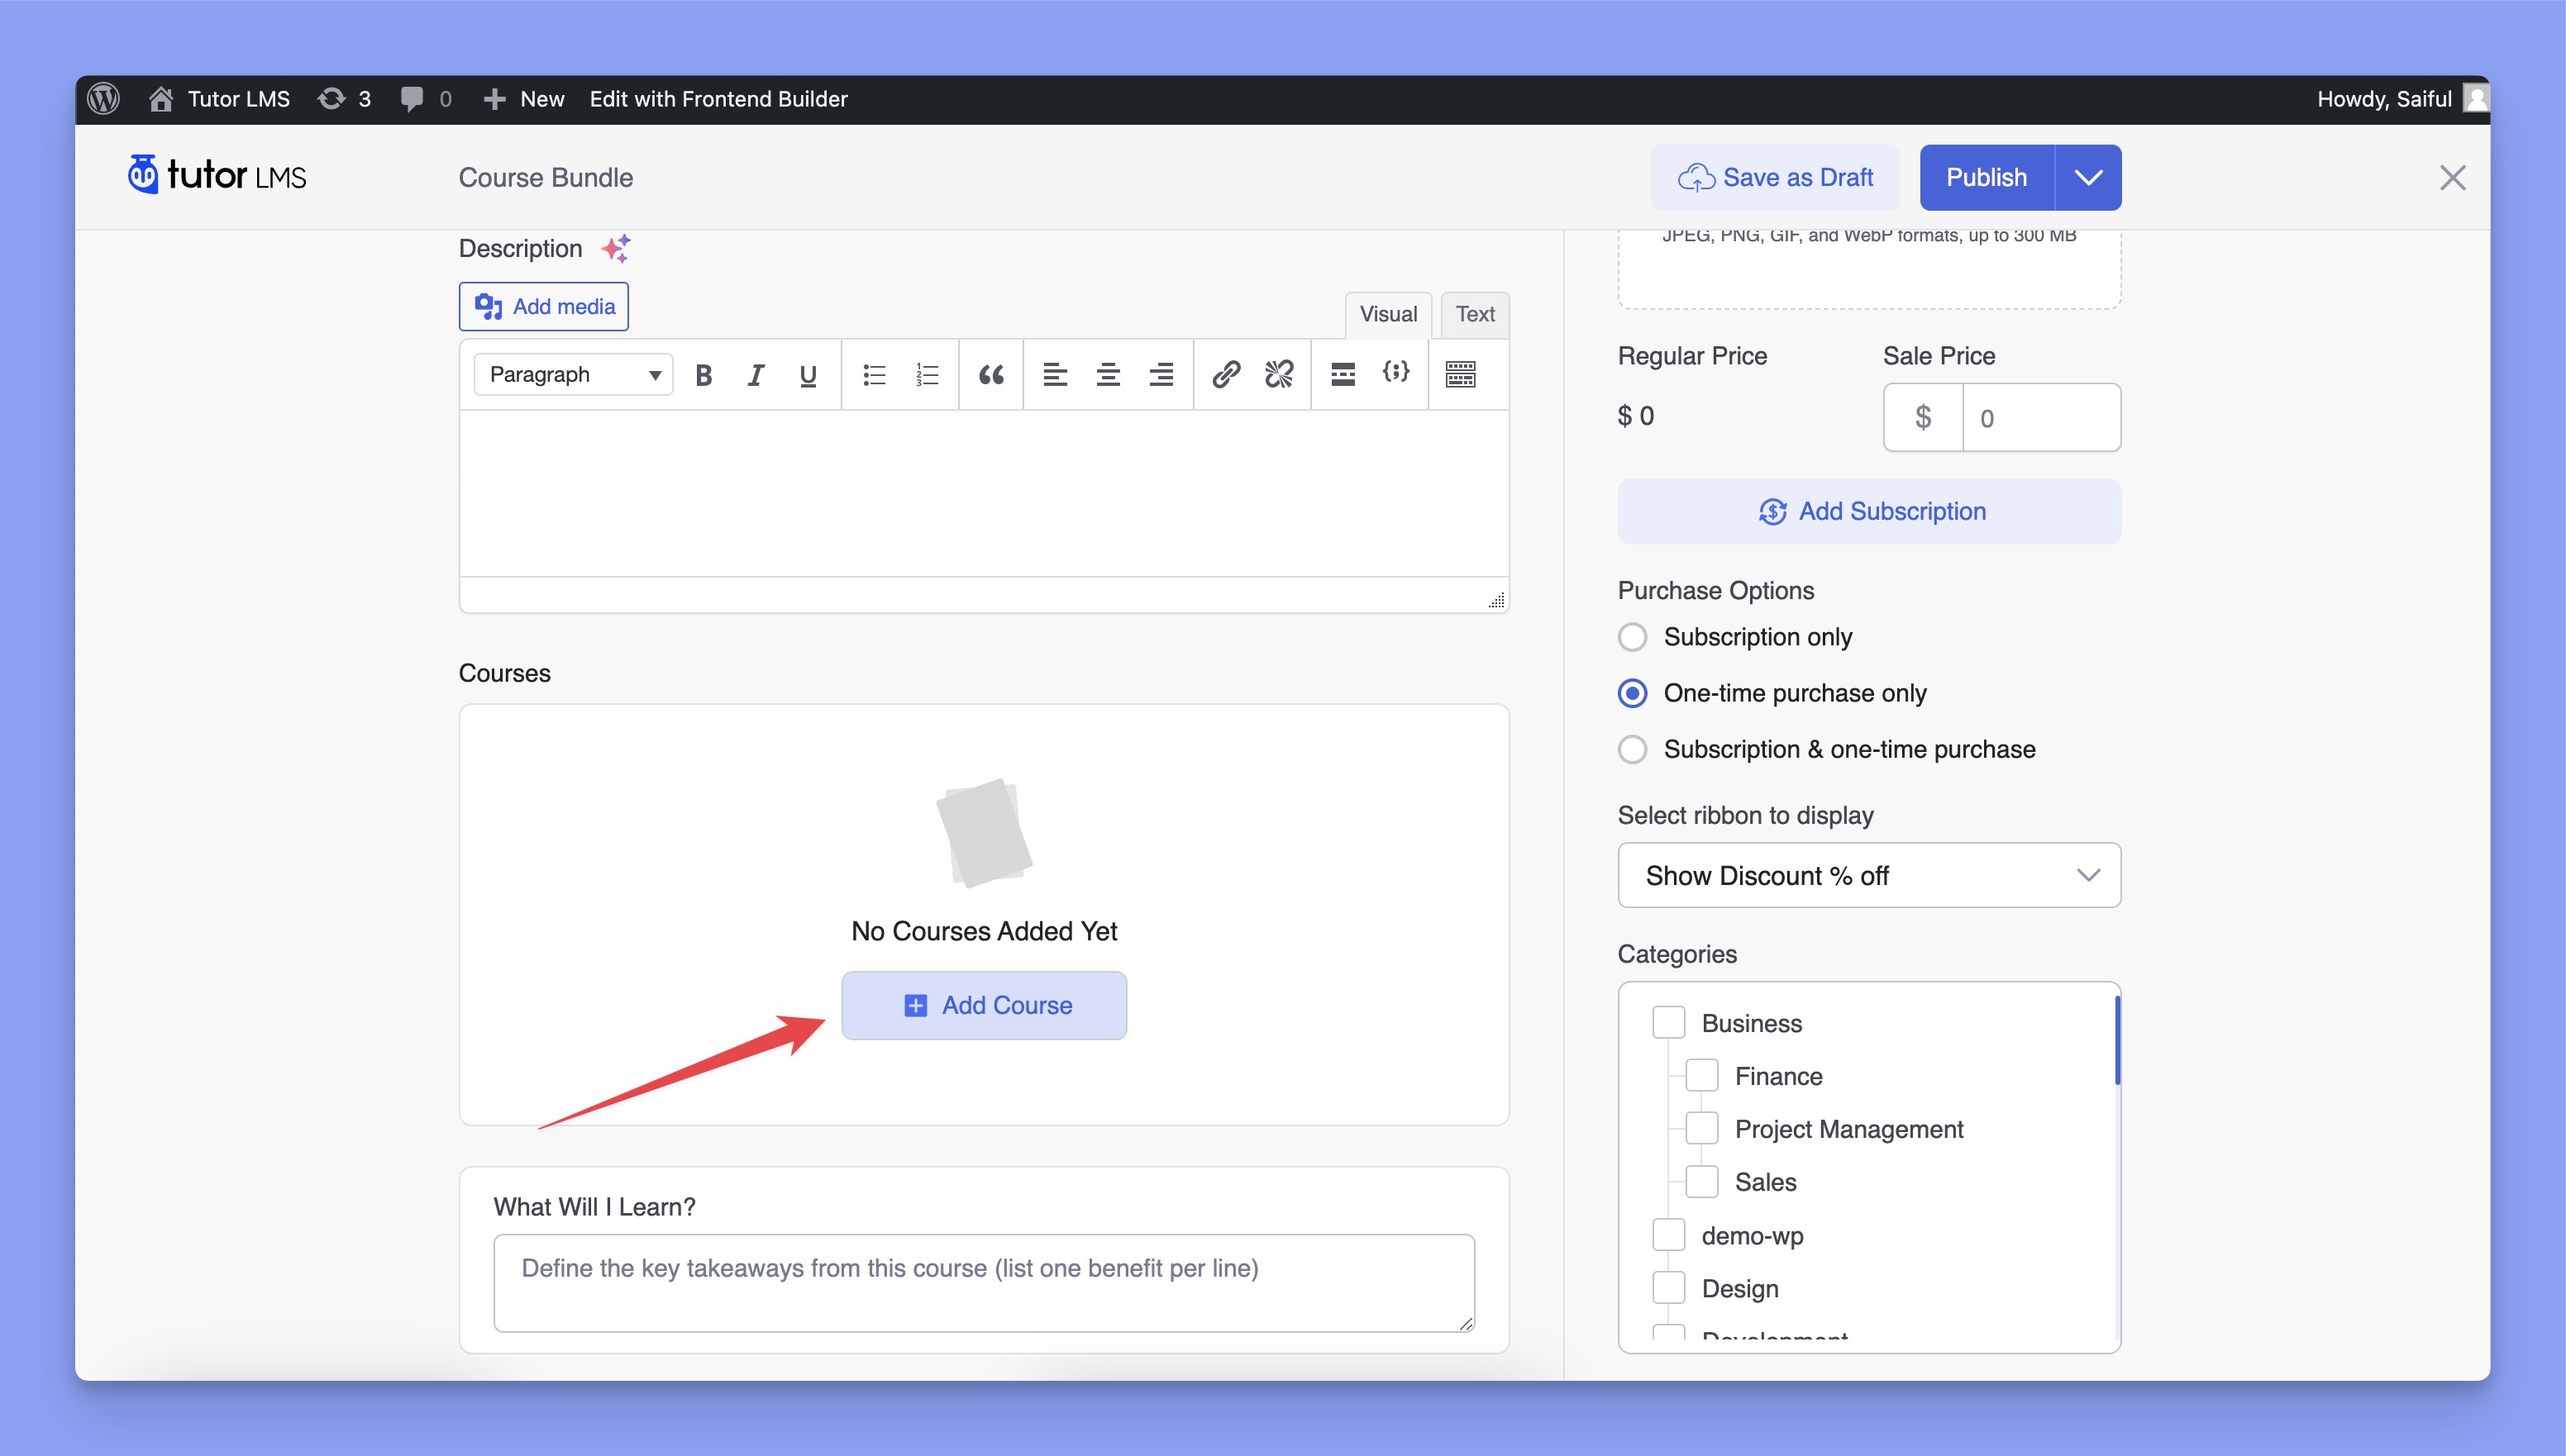Select Subscription & one-time purchase option
2566x1456 pixels.
(1633, 749)
